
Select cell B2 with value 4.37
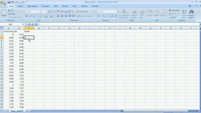pos(19,35)
